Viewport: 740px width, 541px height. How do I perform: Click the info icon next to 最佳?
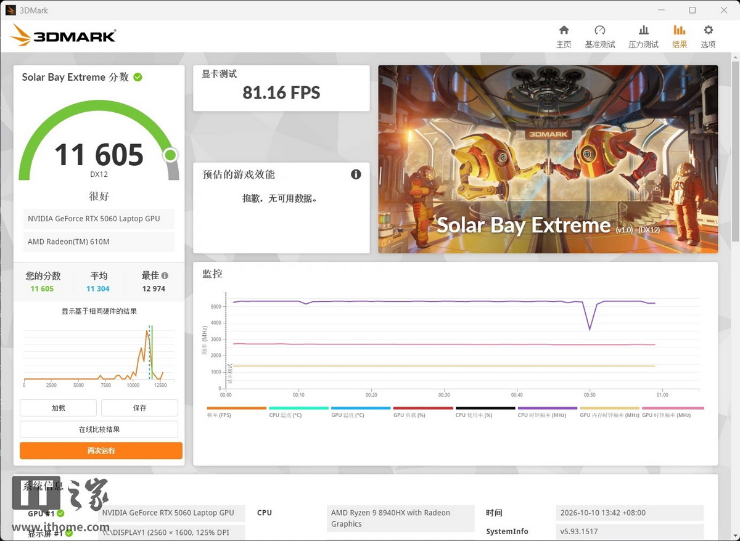[165, 275]
